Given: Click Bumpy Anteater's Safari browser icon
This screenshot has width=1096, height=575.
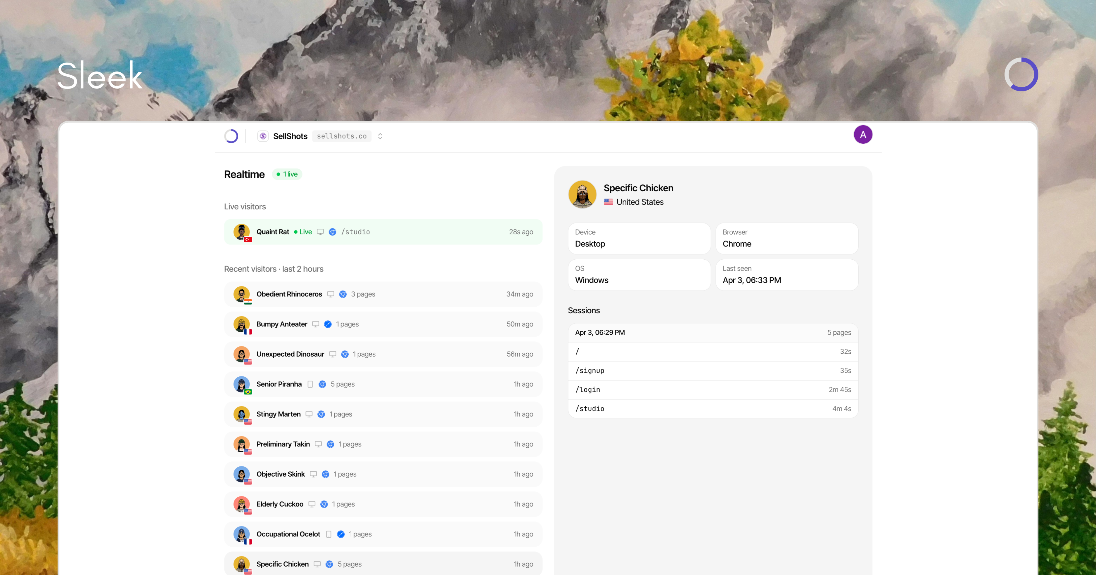Looking at the screenshot, I should (328, 324).
